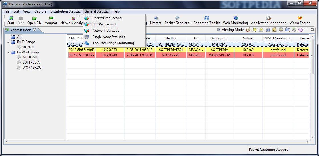Click the AsustekCom manufacturer cell
This screenshot has width=319, height=156.
point(278,44)
